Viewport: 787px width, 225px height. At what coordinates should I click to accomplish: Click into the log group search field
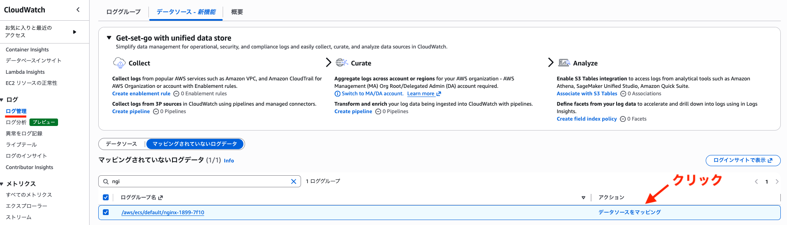(199, 181)
